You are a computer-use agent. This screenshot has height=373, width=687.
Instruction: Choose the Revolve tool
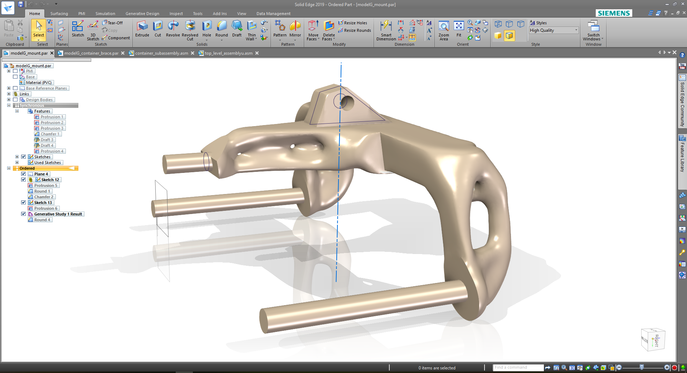pos(173,29)
